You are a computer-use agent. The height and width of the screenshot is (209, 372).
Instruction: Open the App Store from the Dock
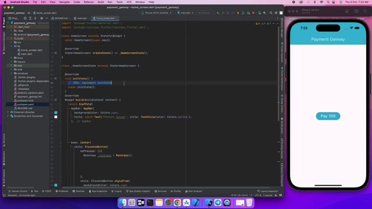coord(187,203)
